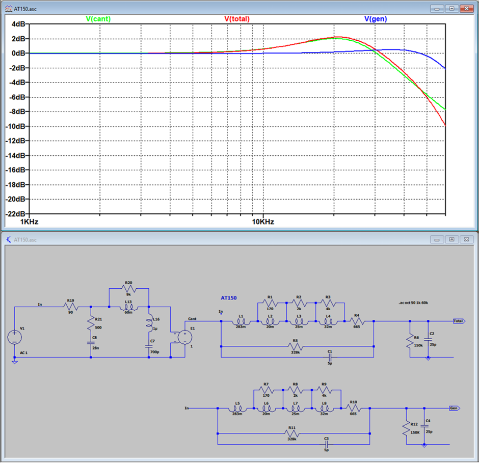Image resolution: width=479 pixels, height=463 pixels.
Task: Select the V(cant) trace label in plot
Action: point(98,19)
